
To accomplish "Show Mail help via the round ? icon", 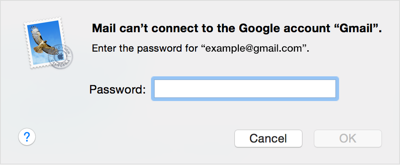I will tap(27, 137).
